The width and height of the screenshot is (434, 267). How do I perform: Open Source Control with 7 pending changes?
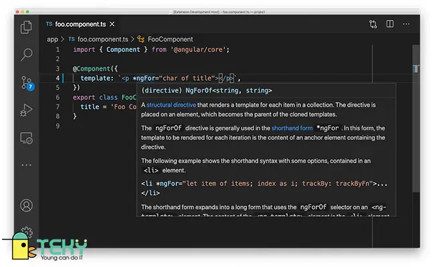(x=27, y=83)
